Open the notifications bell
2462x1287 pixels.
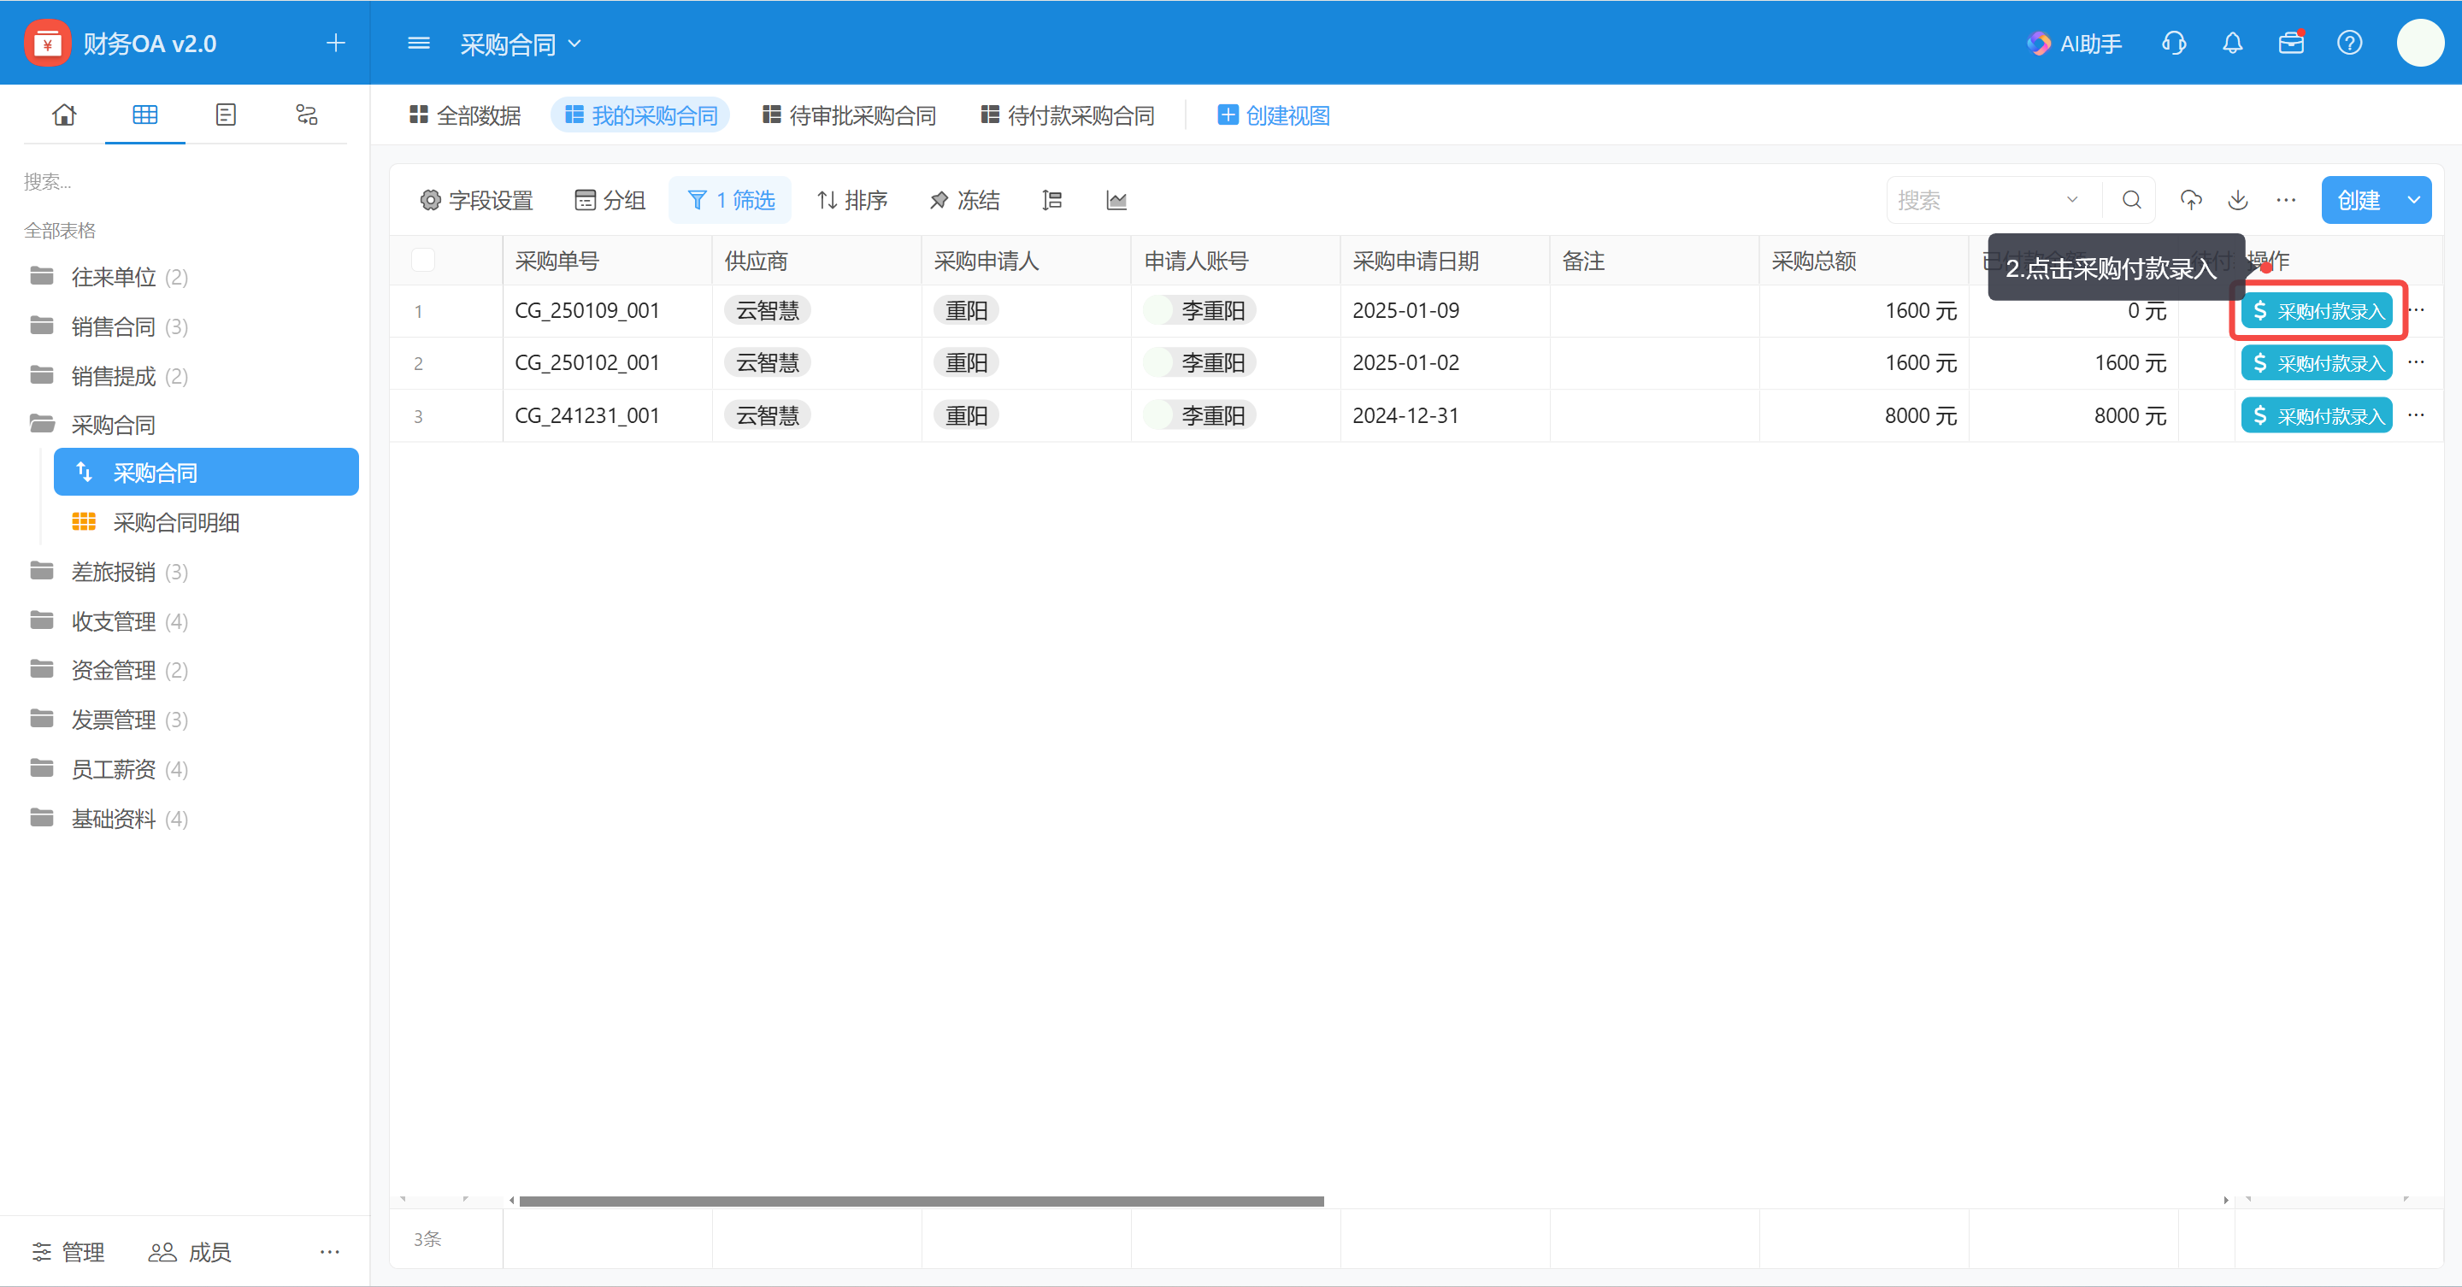(x=2233, y=43)
